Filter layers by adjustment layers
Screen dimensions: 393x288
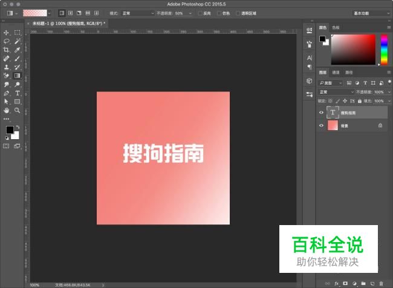(x=357, y=83)
